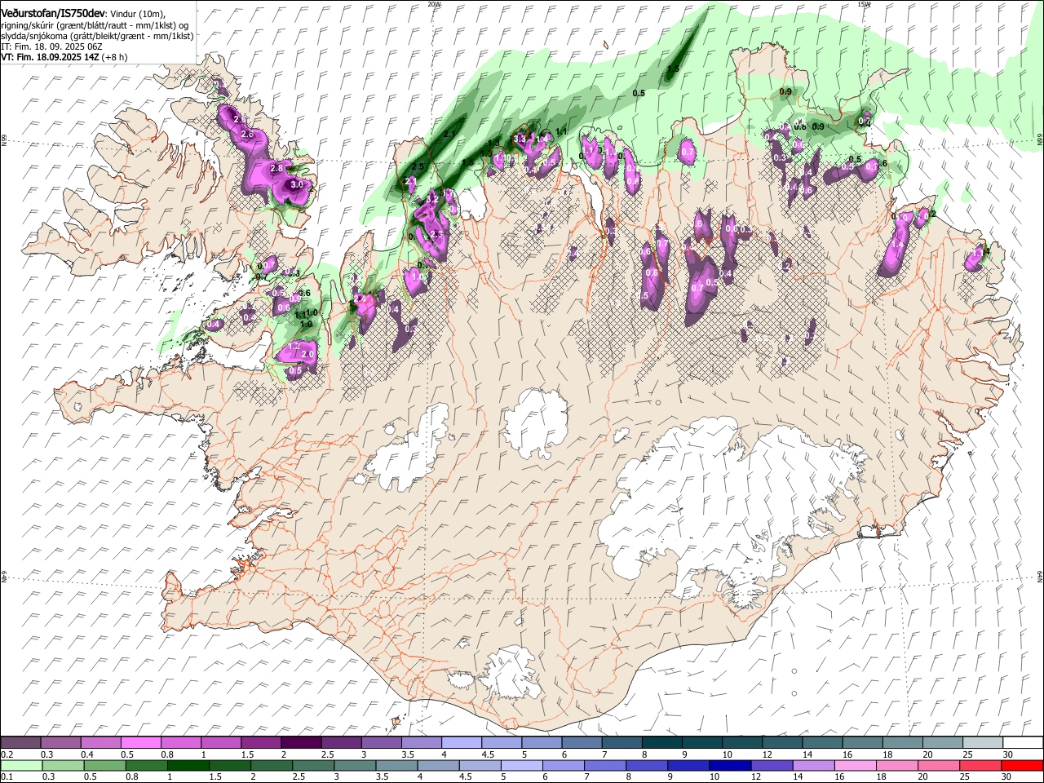Image resolution: width=1044 pixels, height=783 pixels.
Task: Click the white Mýrdalsjökull glacier near south coast
Action: pyautogui.click(x=512, y=673)
